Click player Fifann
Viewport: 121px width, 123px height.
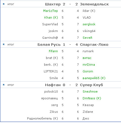point(53,51)
